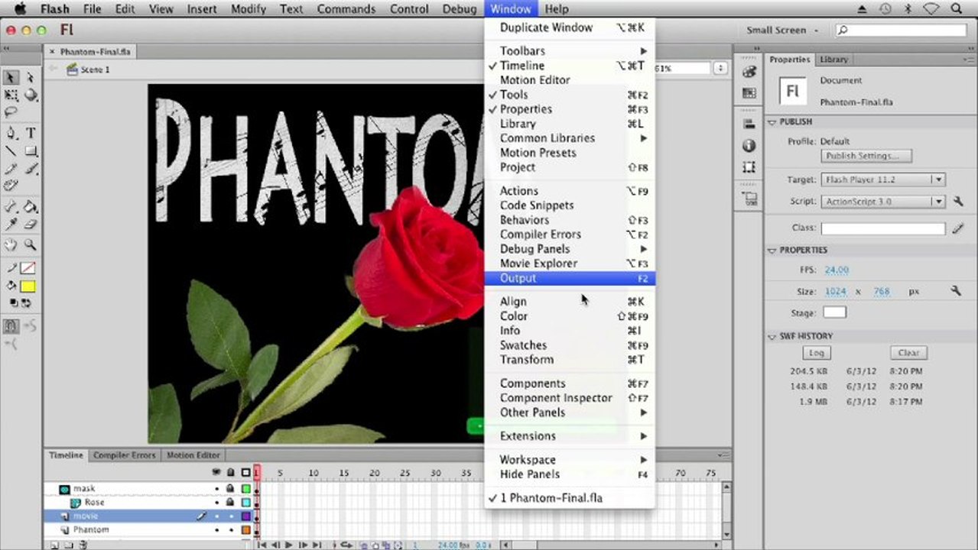Open the Modify menu
This screenshot has height=550, width=978.
pos(247,9)
